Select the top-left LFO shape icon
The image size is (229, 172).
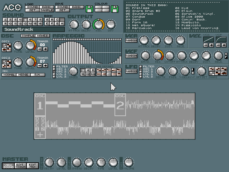(211, 68)
